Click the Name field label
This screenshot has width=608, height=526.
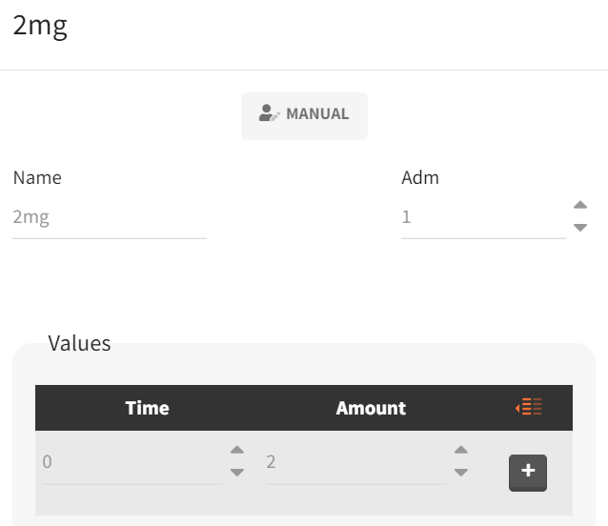37,177
